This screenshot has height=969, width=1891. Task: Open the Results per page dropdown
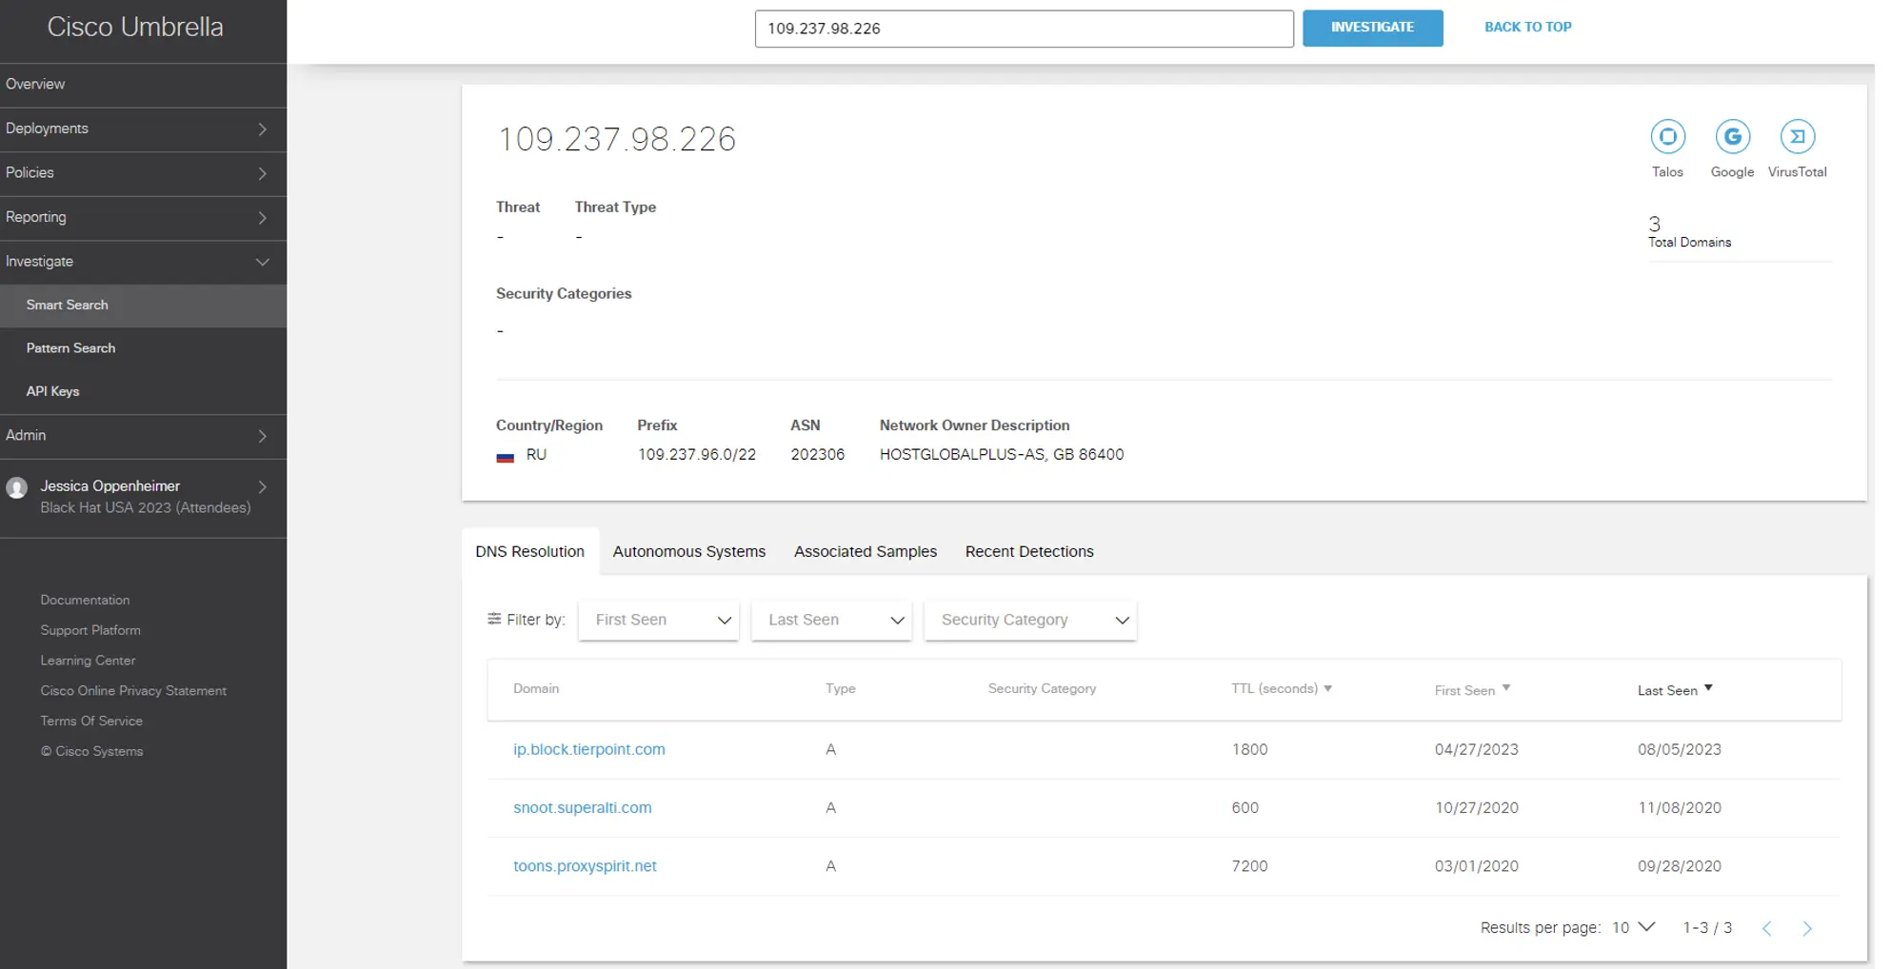click(1635, 927)
